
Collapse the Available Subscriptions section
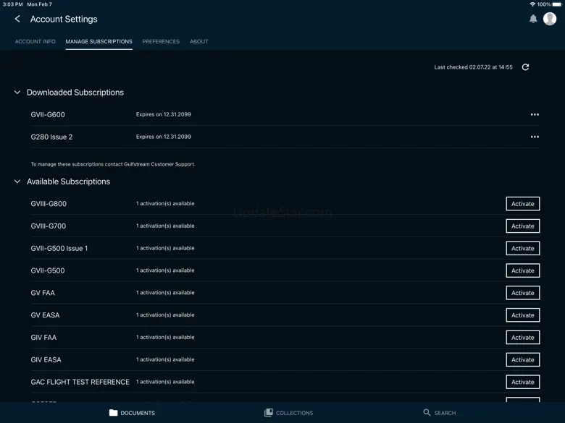coord(17,181)
